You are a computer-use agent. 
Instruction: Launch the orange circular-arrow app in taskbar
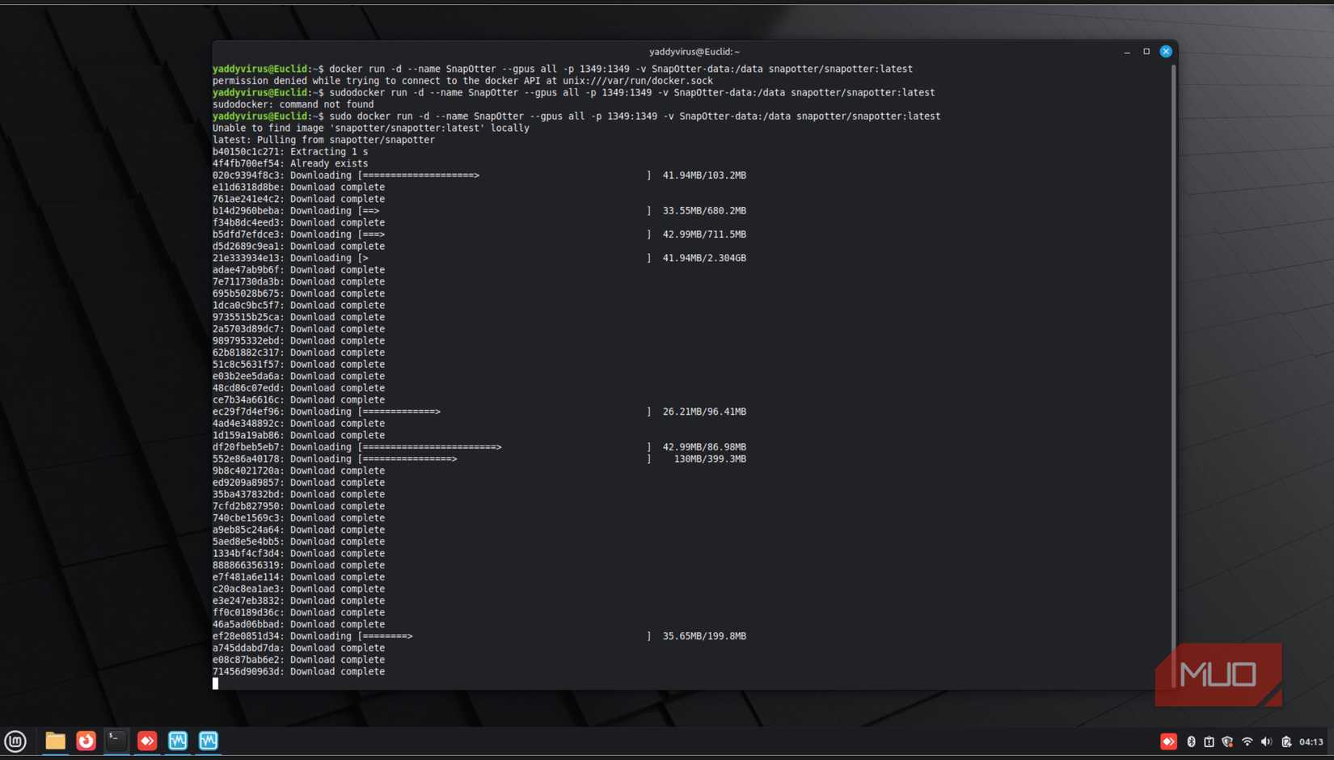tap(86, 741)
